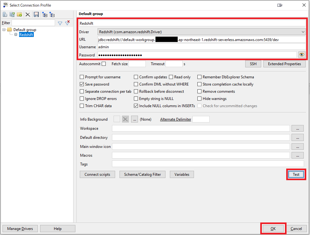The width and height of the screenshot is (310, 235).
Task: Click the title bar icon next to close button
Action: [280, 5]
